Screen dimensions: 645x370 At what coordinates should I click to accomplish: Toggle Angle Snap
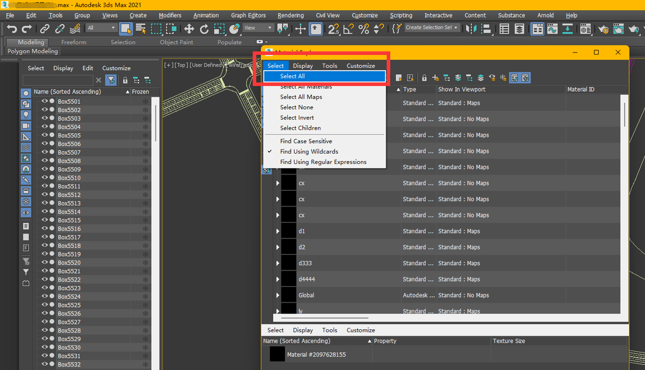(348, 29)
